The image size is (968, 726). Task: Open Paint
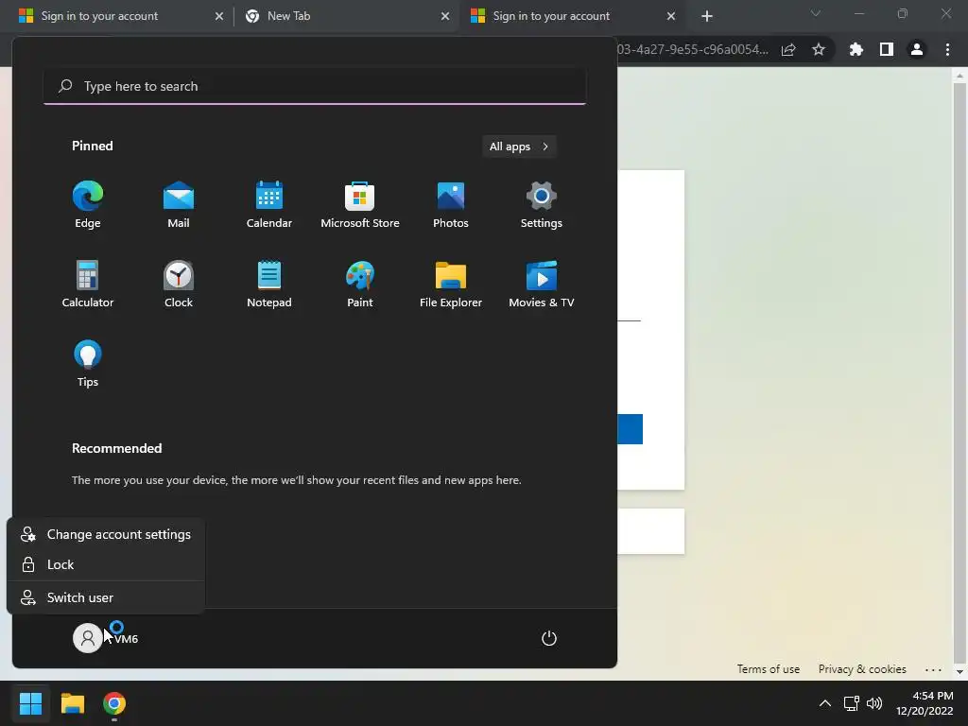[360, 285]
